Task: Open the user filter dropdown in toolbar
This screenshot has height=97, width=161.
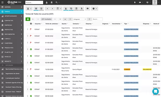Action: pos(29,9)
